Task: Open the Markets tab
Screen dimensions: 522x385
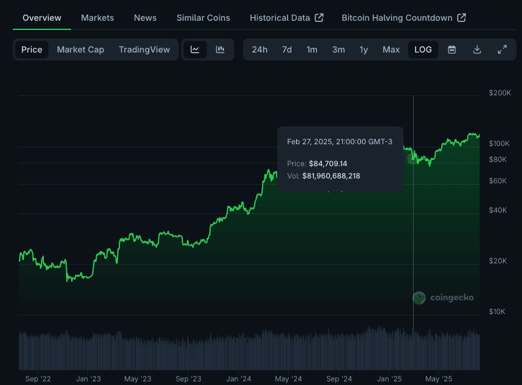Action: point(97,18)
